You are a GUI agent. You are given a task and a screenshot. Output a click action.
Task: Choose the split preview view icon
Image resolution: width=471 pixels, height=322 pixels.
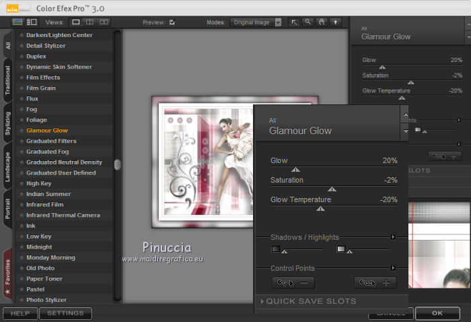(x=89, y=22)
